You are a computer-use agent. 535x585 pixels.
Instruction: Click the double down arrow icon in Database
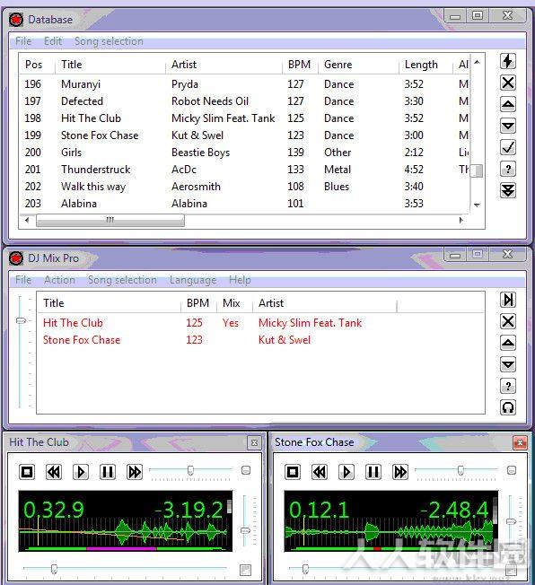(x=508, y=190)
